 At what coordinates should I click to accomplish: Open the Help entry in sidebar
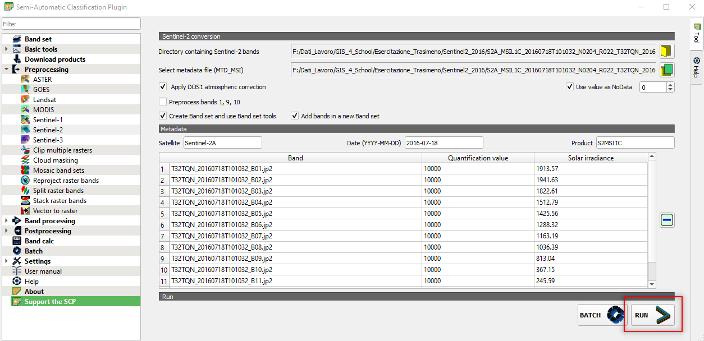pos(31,282)
